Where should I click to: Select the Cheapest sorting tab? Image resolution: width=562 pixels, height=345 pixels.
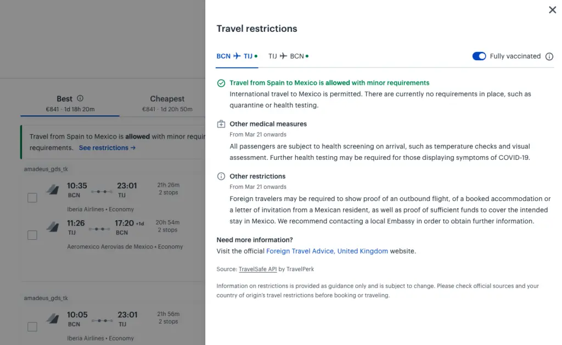(x=167, y=104)
